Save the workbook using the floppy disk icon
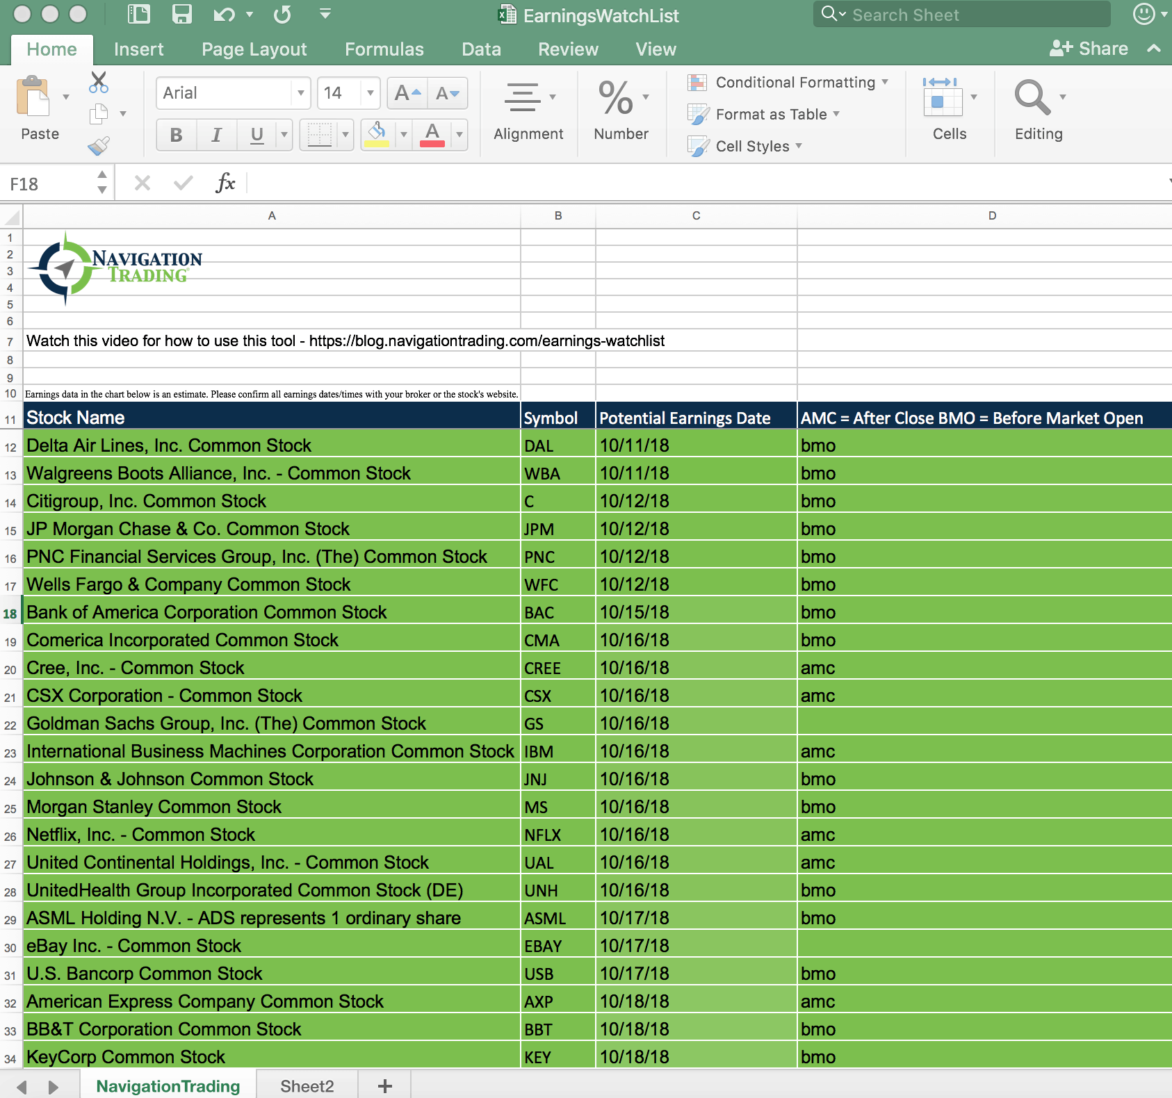The height and width of the screenshot is (1098, 1172). (x=181, y=15)
